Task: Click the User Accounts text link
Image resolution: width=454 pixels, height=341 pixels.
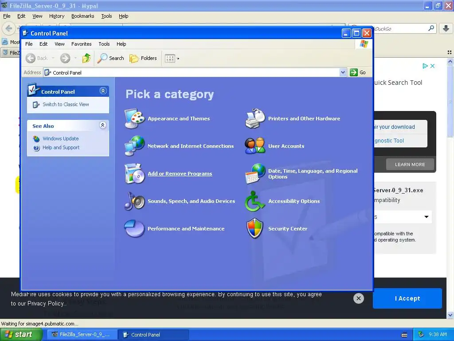Action: click(286, 146)
